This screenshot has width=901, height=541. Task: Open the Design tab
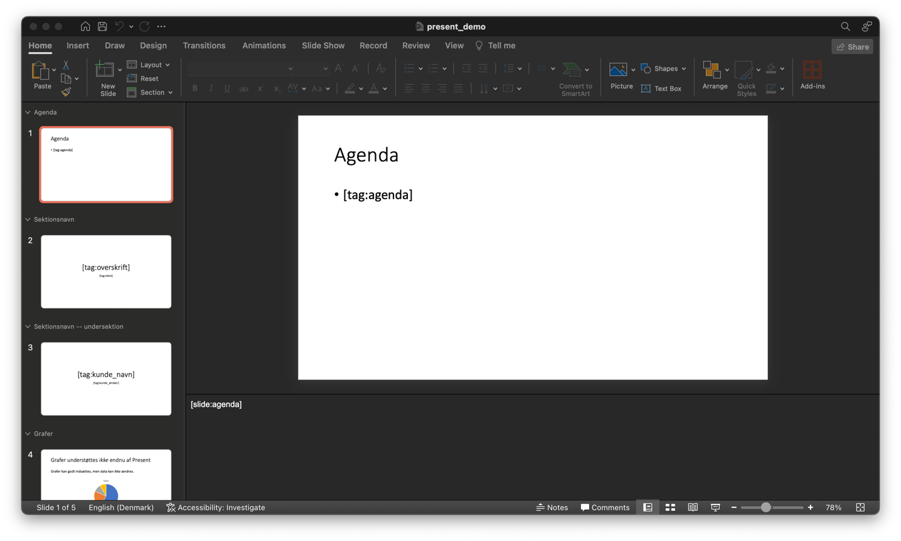click(153, 45)
